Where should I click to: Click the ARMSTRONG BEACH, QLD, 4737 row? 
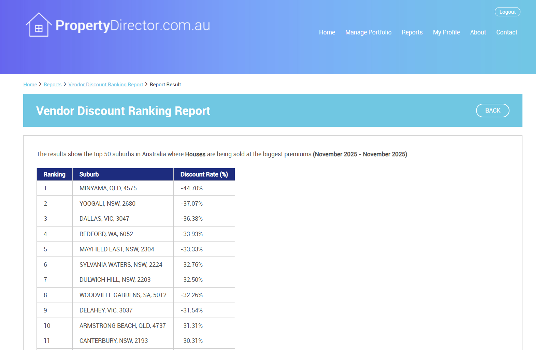pyautogui.click(x=123, y=326)
